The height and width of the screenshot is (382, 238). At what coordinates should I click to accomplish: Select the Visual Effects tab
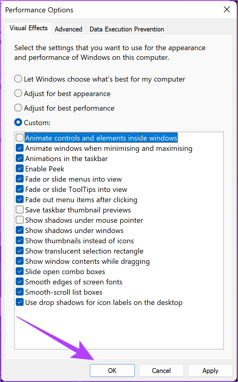tap(29, 28)
